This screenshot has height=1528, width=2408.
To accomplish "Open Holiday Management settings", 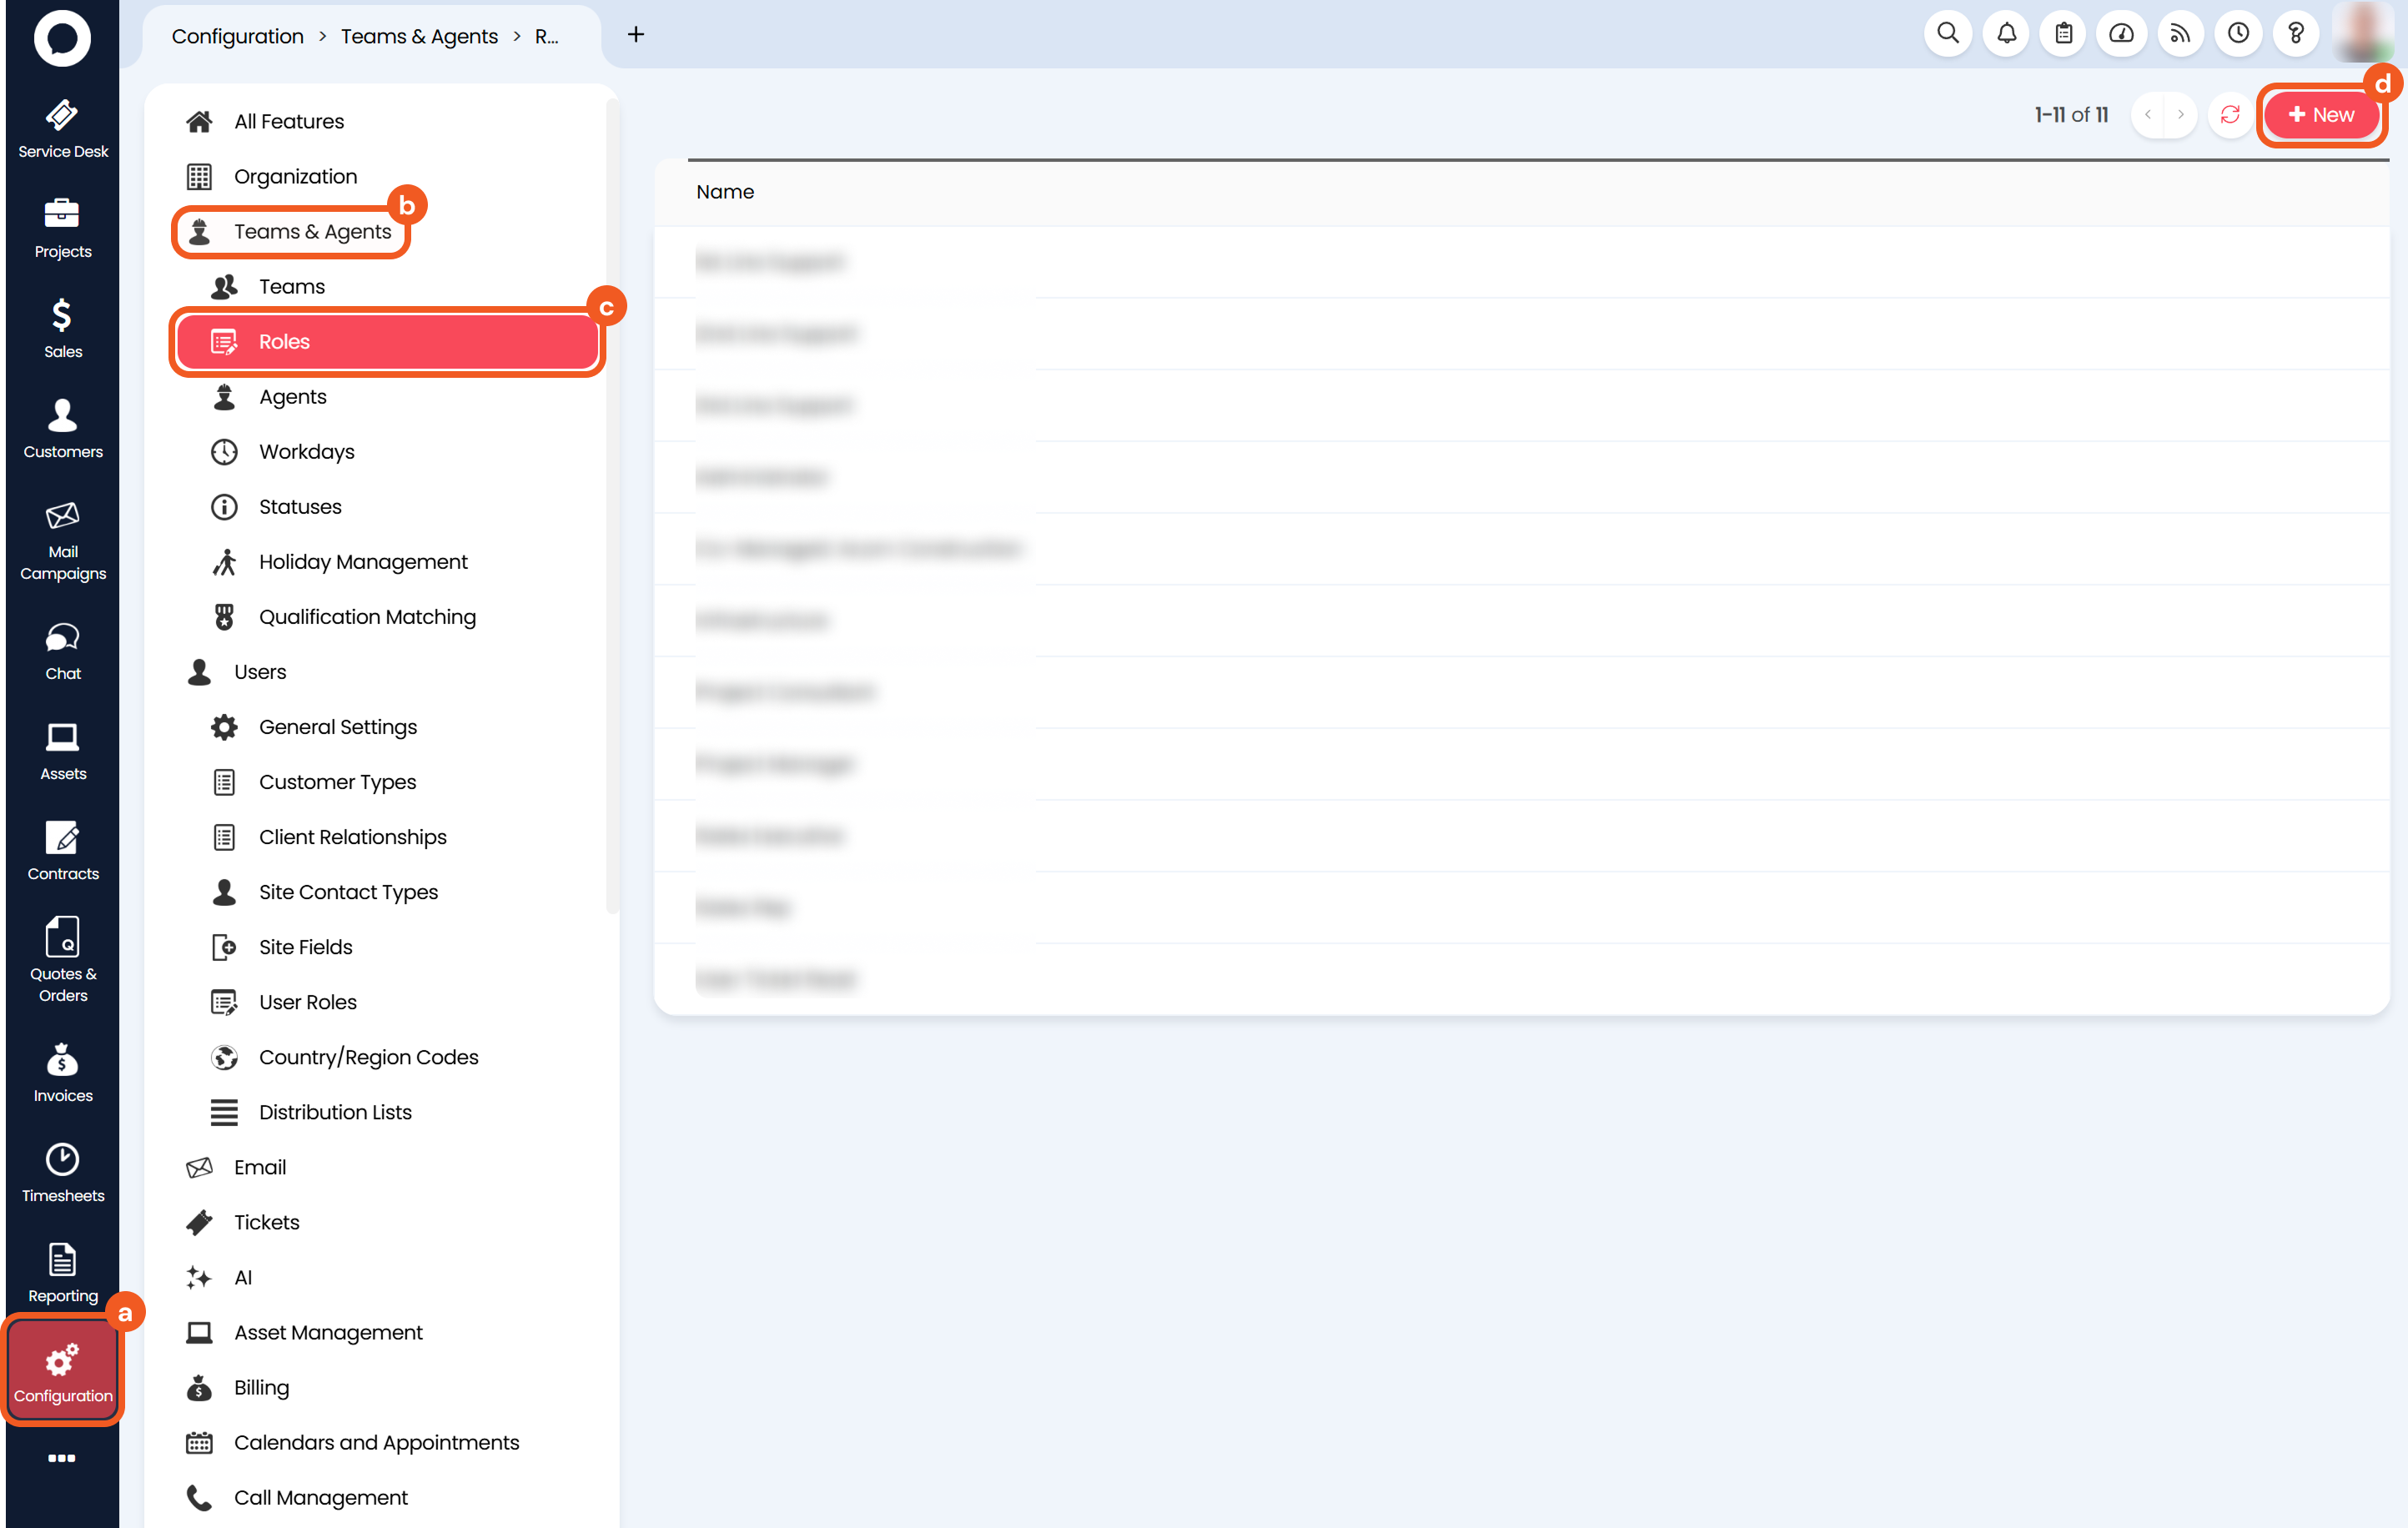I will click(x=363, y=562).
